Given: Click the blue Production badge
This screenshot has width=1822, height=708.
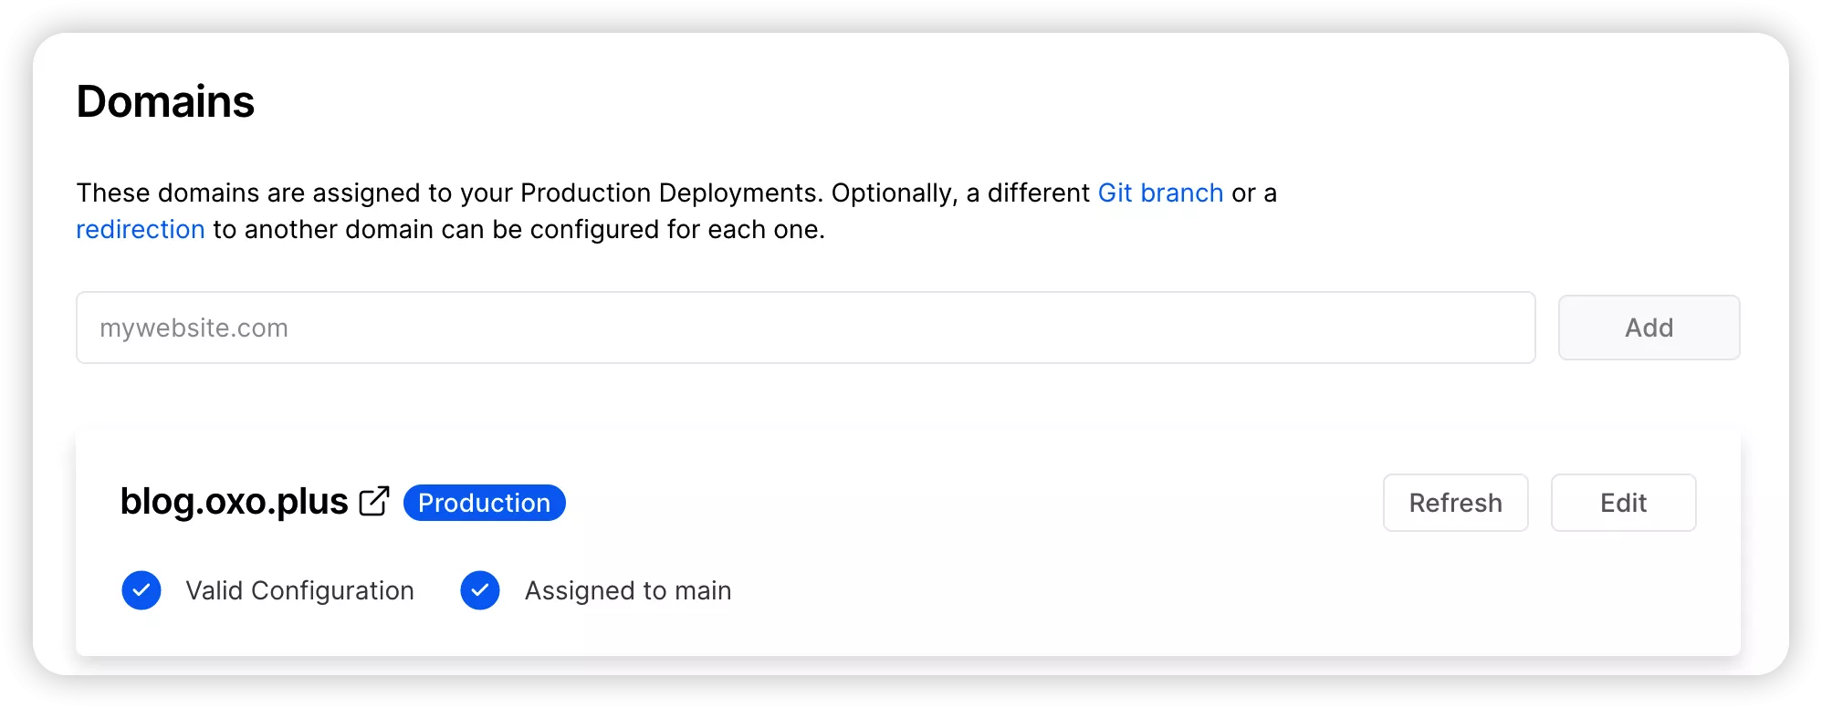Looking at the screenshot, I should (x=484, y=503).
